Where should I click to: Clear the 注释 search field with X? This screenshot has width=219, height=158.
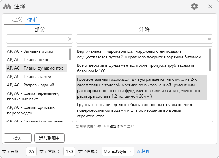coord(210,39)
